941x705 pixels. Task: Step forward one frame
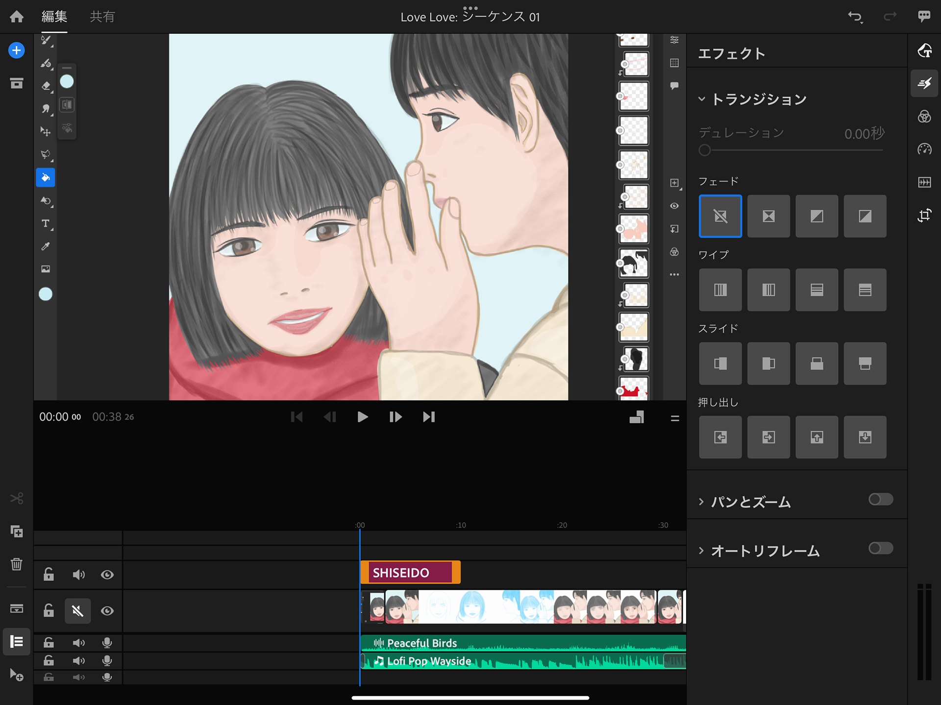396,417
